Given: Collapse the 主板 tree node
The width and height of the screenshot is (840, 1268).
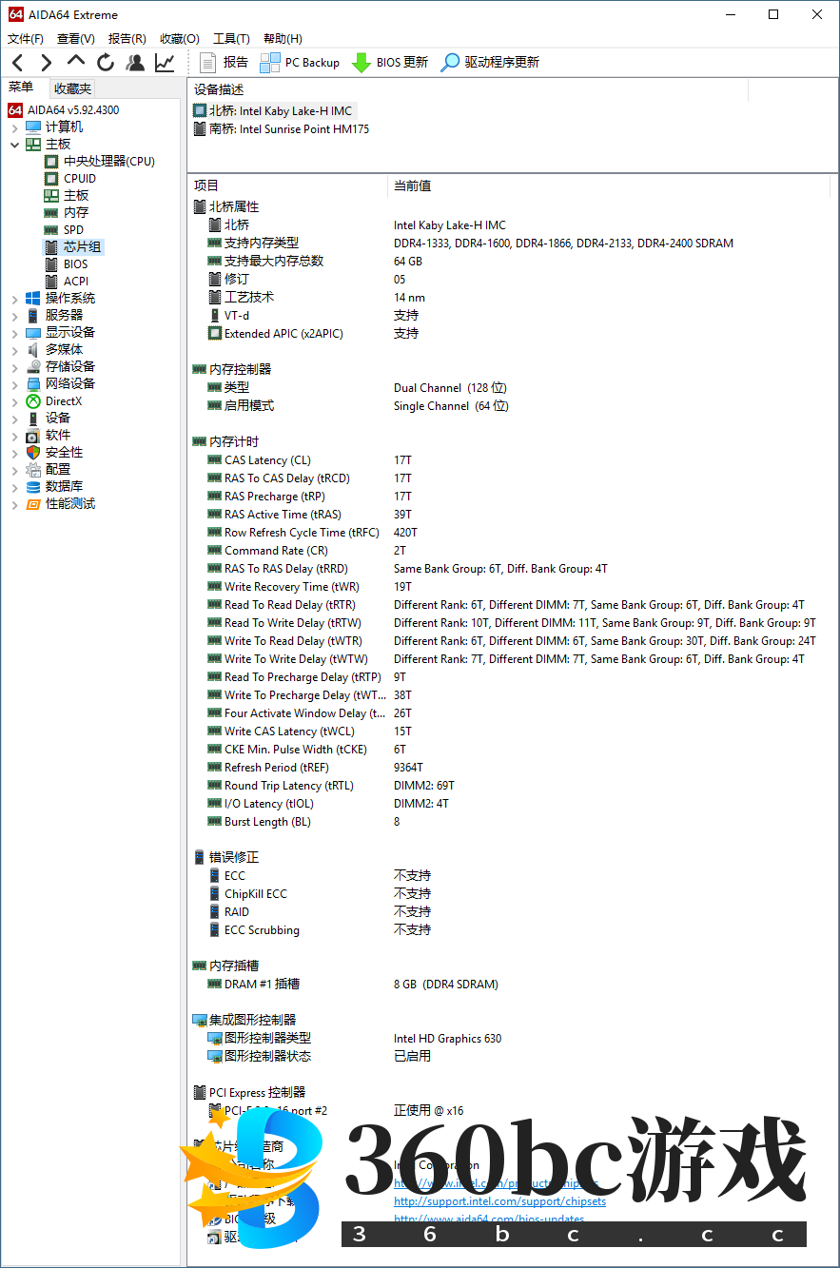Looking at the screenshot, I should 14,145.
